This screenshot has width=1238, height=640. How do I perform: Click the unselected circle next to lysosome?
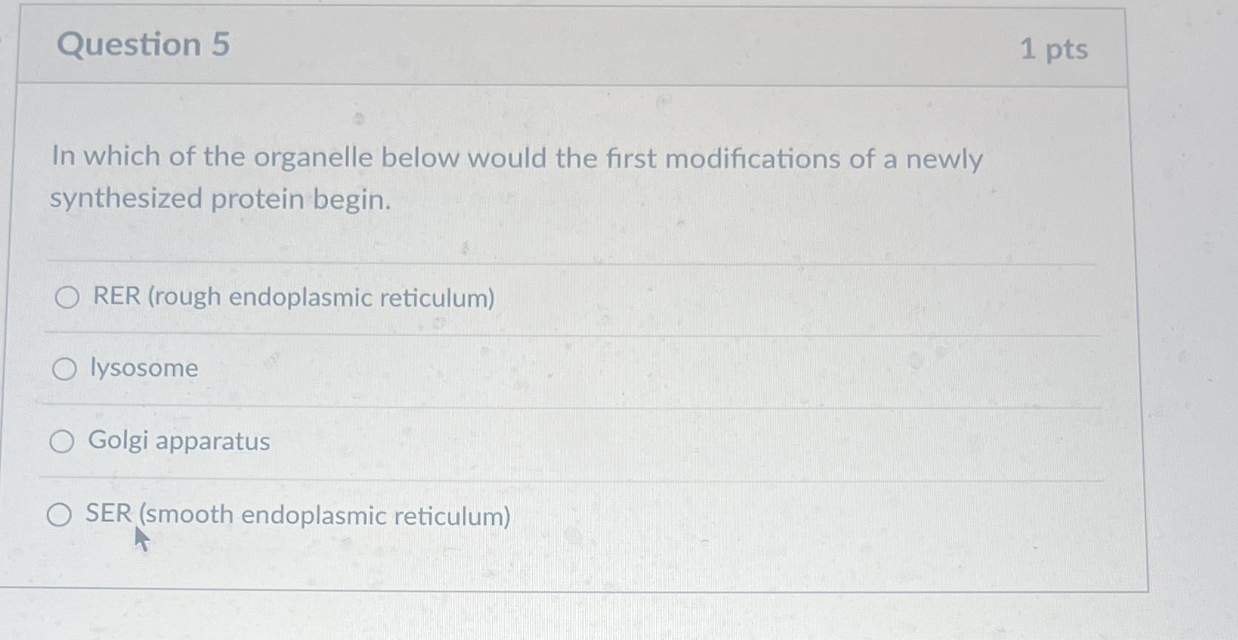pos(66,367)
